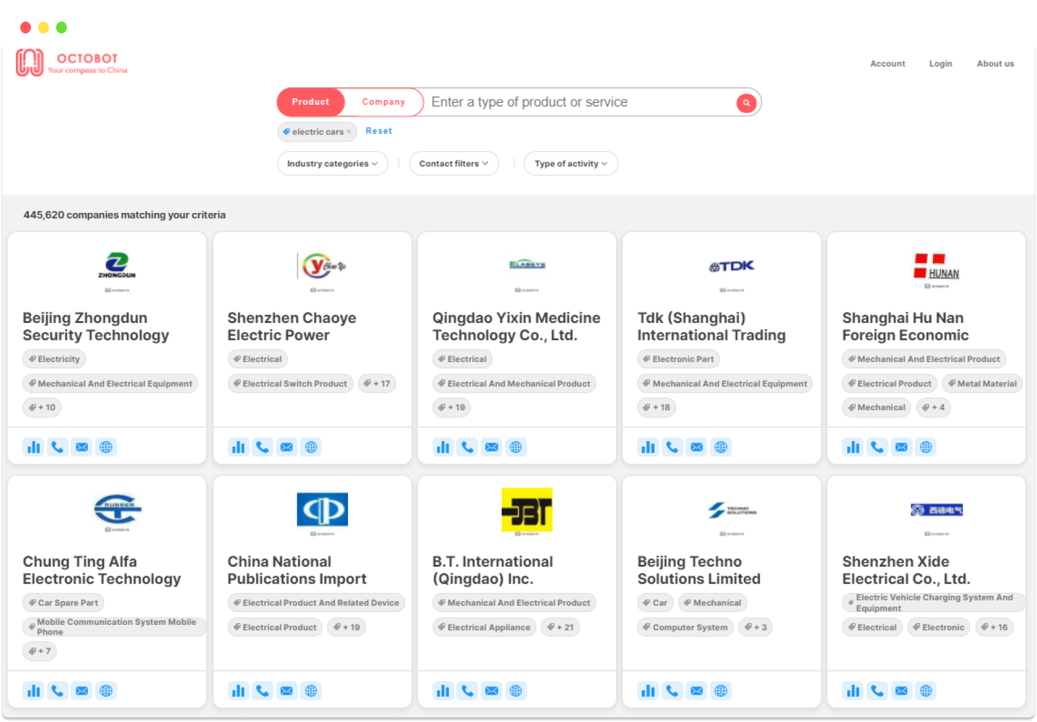Expand Industry categories dropdown
The image size is (1037, 722).
click(332, 163)
